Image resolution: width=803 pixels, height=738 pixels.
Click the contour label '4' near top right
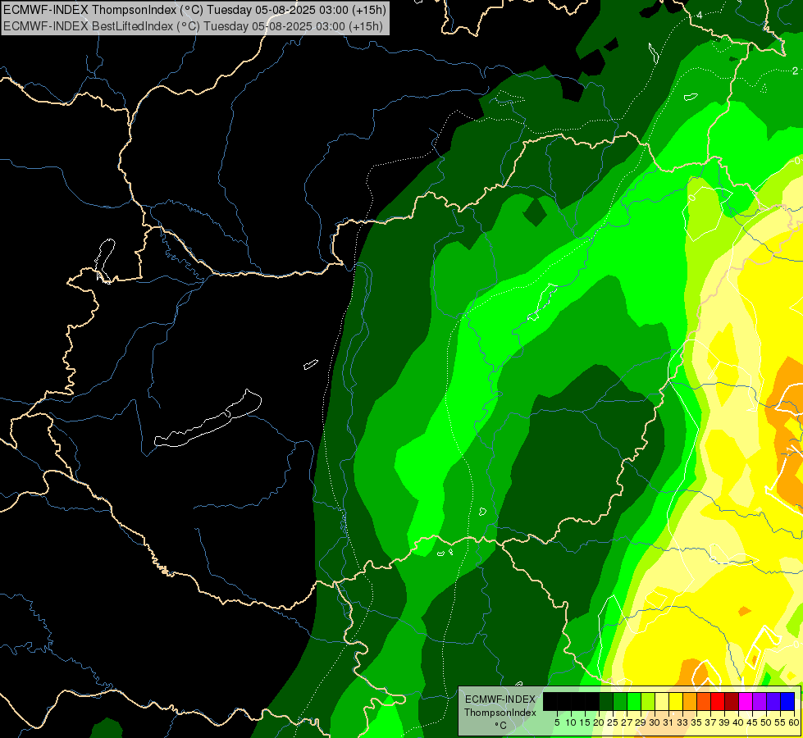click(700, 16)
